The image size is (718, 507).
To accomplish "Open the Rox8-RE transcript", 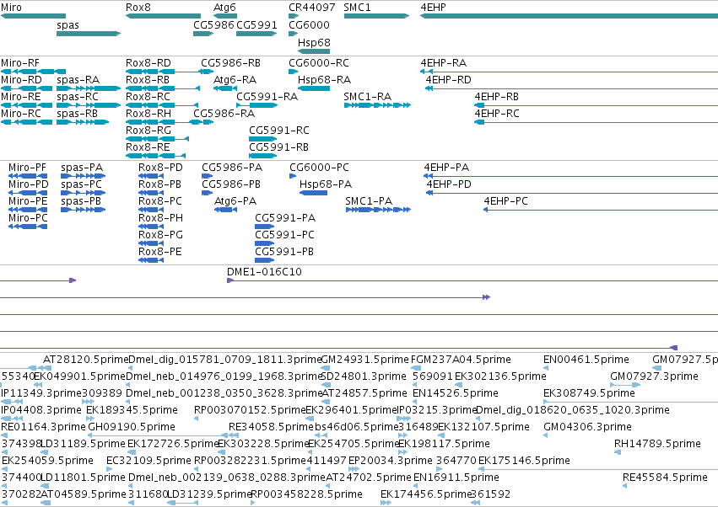I will point(156,156).
